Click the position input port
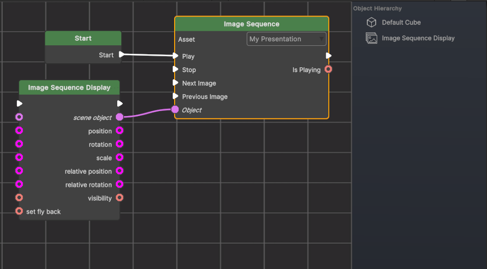The width and height of the screenshot is (487, 269). coord(19,131)
